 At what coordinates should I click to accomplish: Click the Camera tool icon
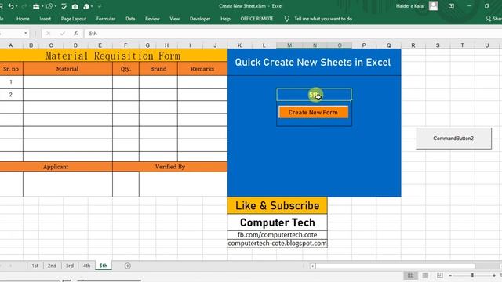(75, 6)
